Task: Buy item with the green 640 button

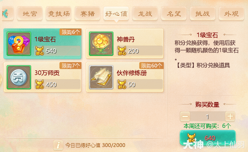Action: click(208, 138)
